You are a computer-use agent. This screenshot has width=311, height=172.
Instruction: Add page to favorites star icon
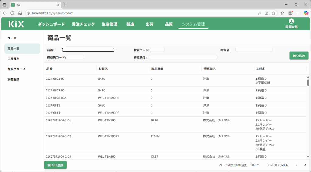(x=273, y=13)
